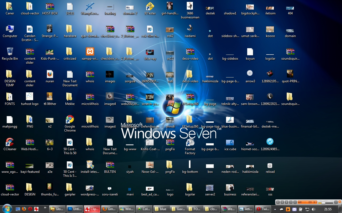342x213 pixels.
Task: Switch to the Opera 'Twi...' taskbar button
Action: click(x=263, y=209)
